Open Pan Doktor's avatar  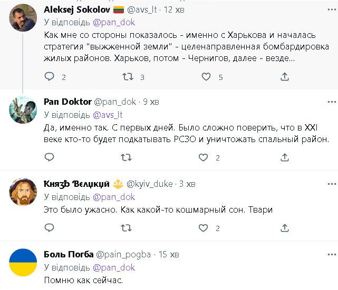point(24,110)
